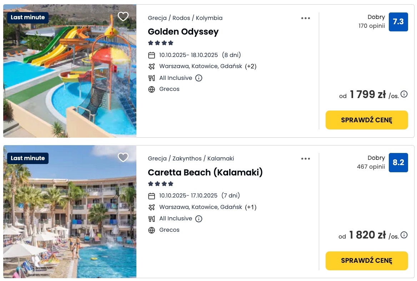Click All Inclusive info icon for Caretta Beach
Image resolution: width=417 pixels, height=281 pixels.
199,219
